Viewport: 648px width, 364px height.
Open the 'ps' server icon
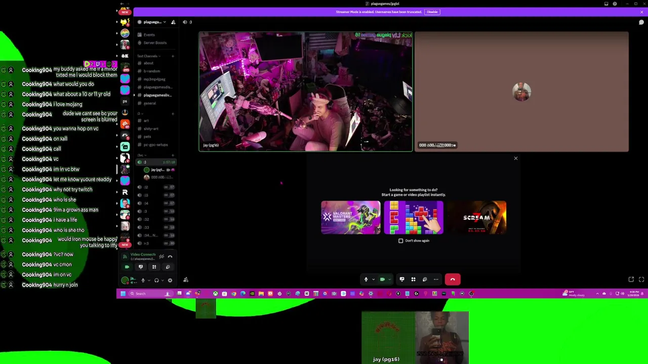pyautogui.click(x=125, y=101)
